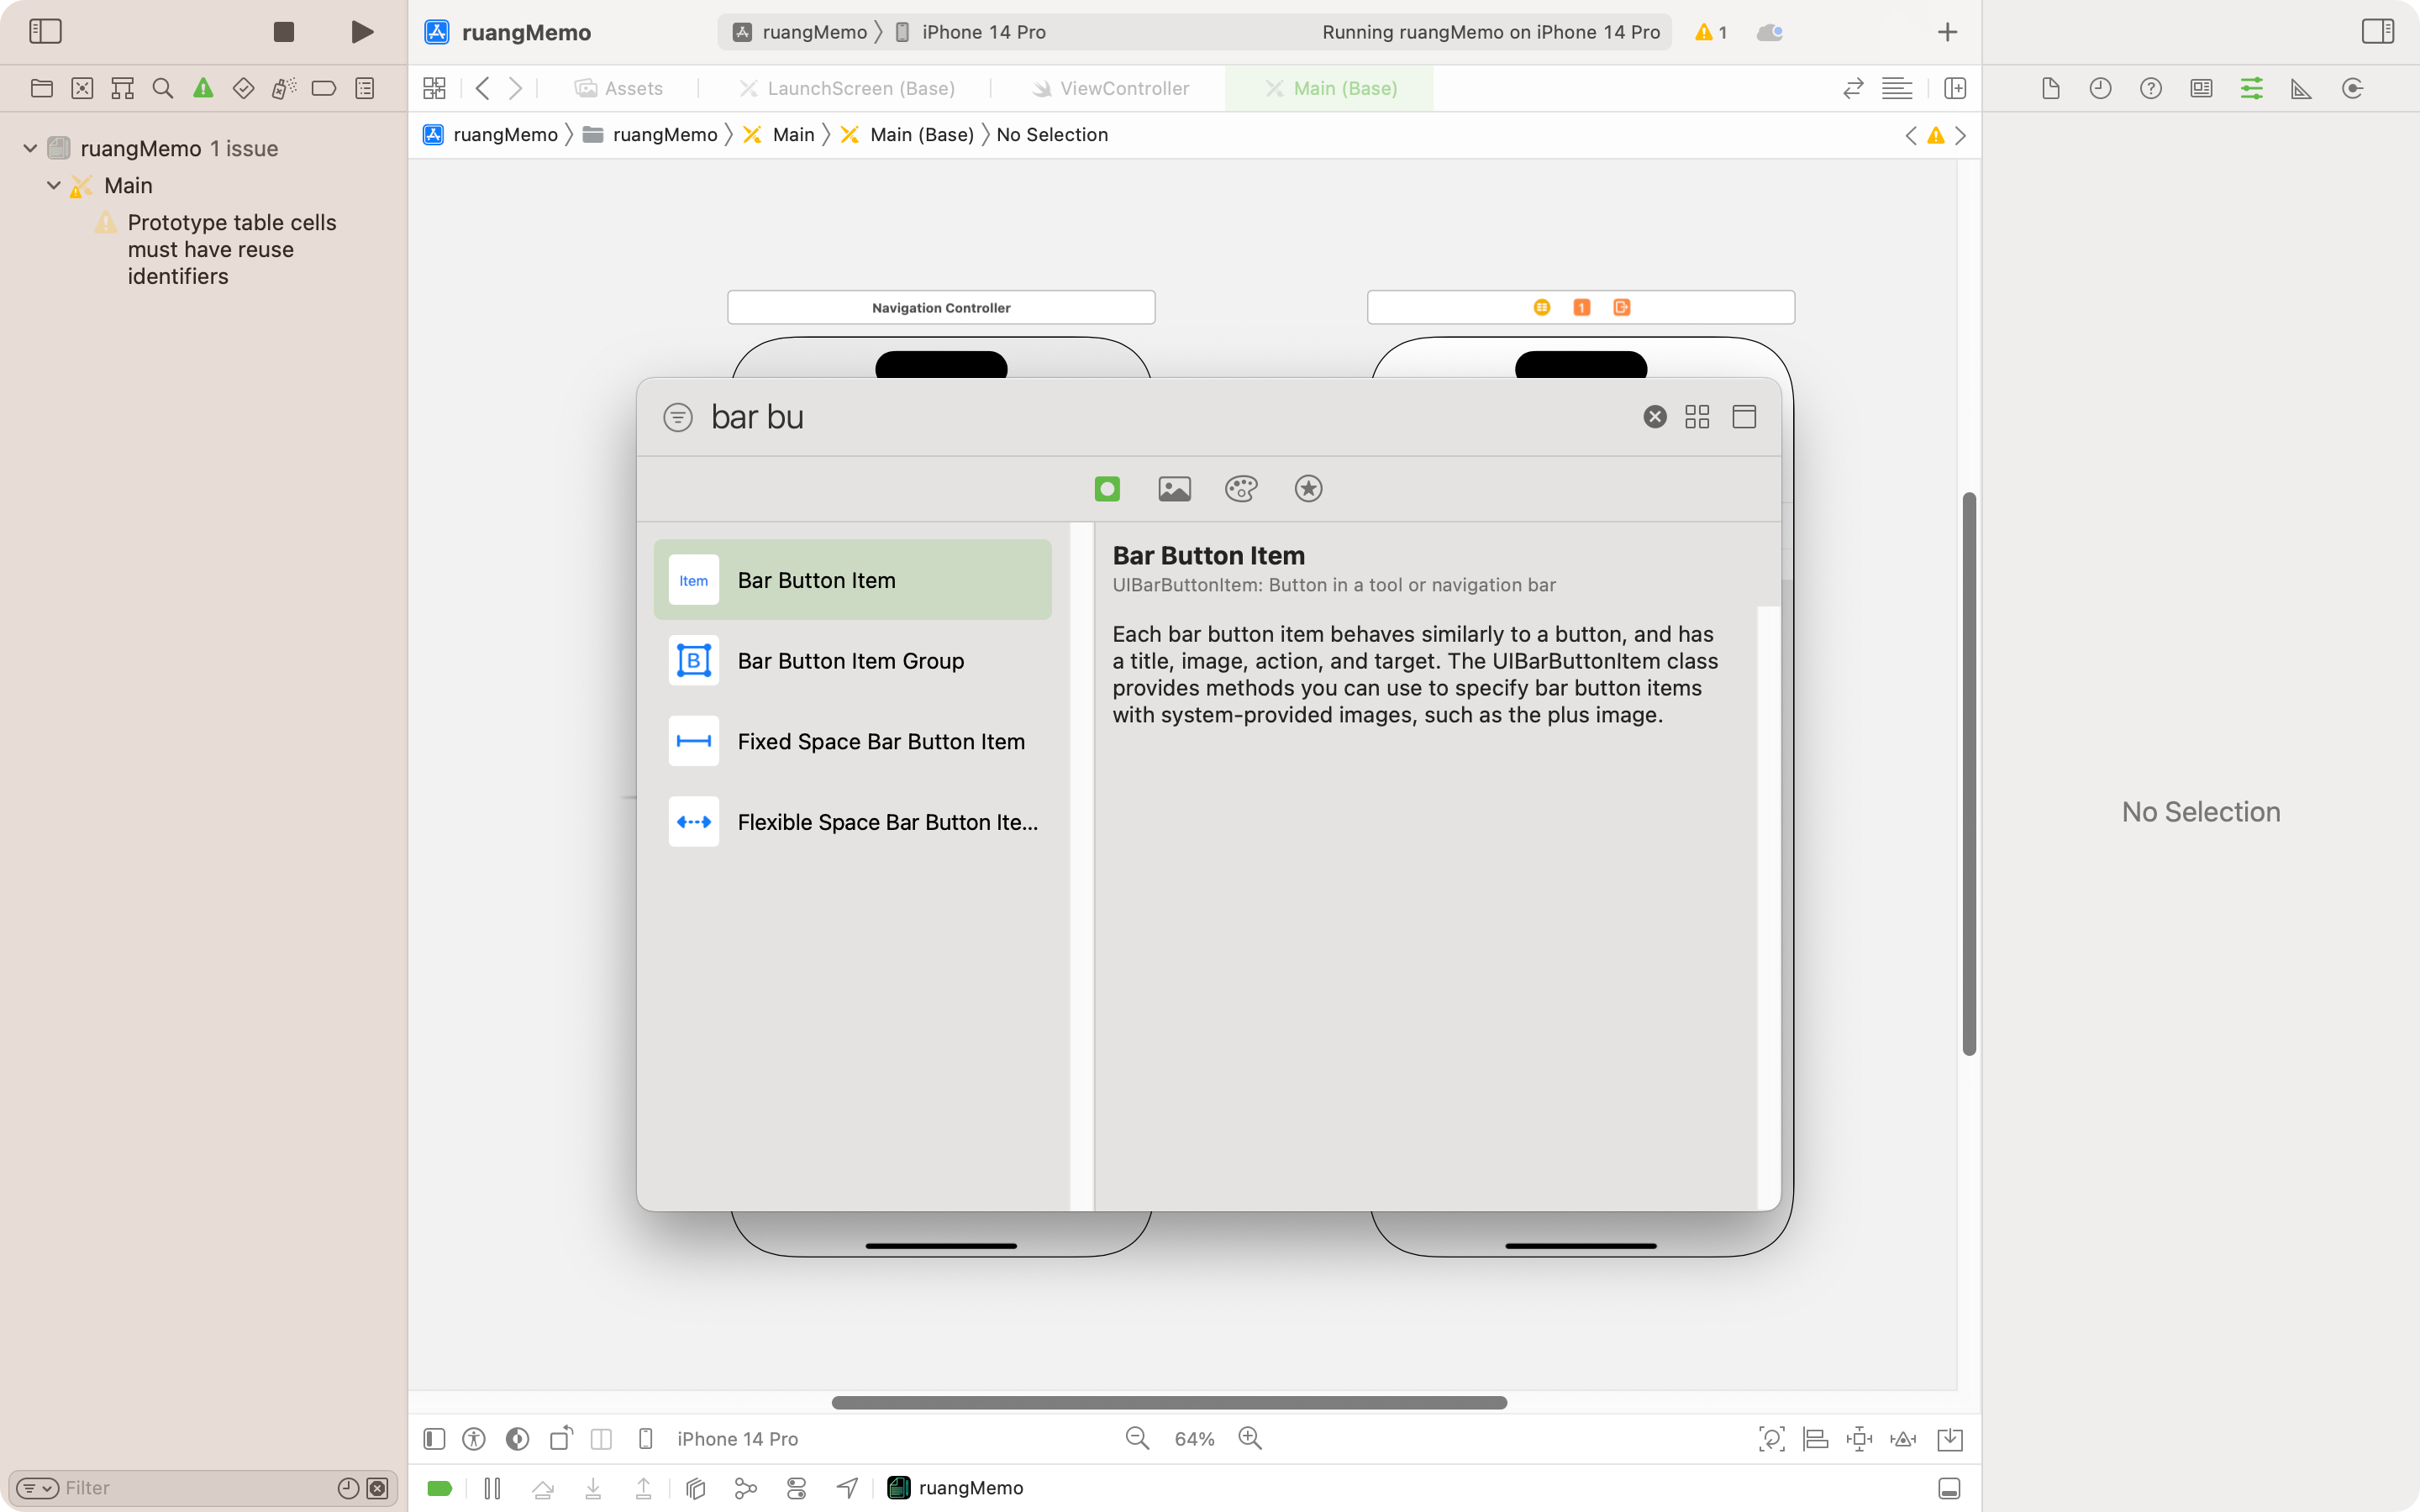Image resolution: width=2420 pixels, height=1512 pixels.
Task: Open Resolve Auto Layout Issues menu
Action: point(1903,1439)
